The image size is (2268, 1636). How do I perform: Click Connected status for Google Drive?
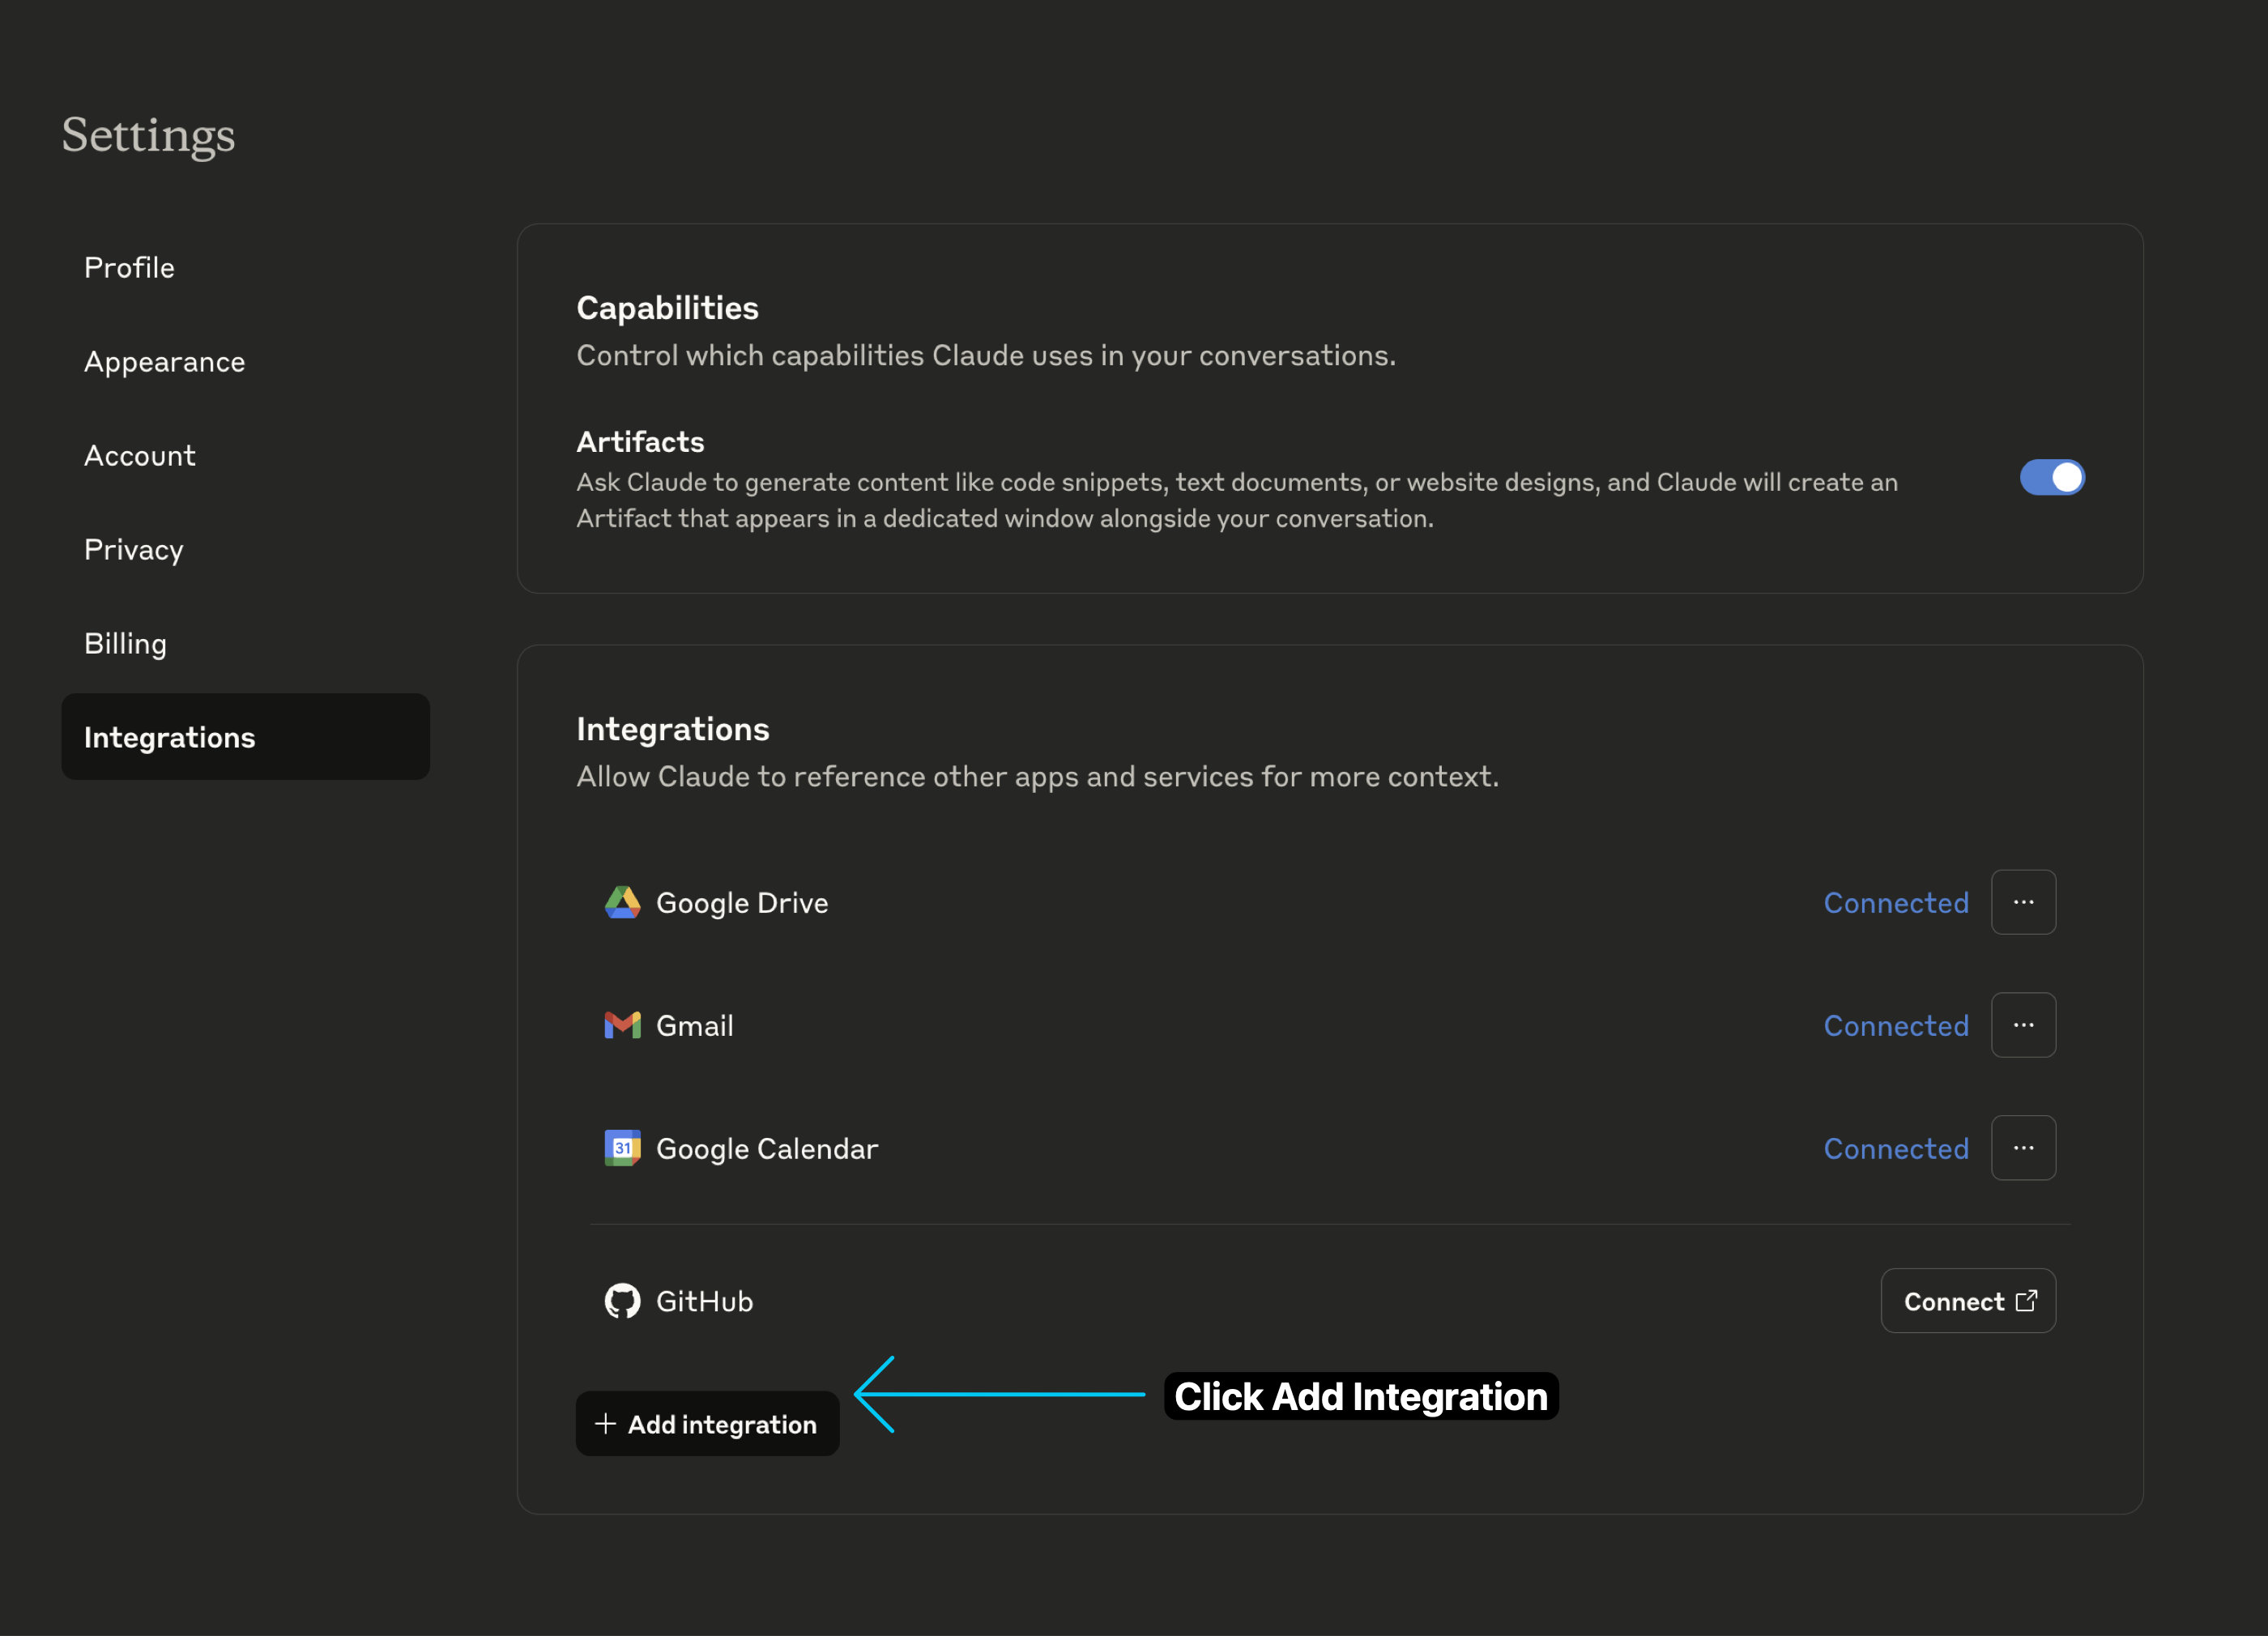(1895, 903)
